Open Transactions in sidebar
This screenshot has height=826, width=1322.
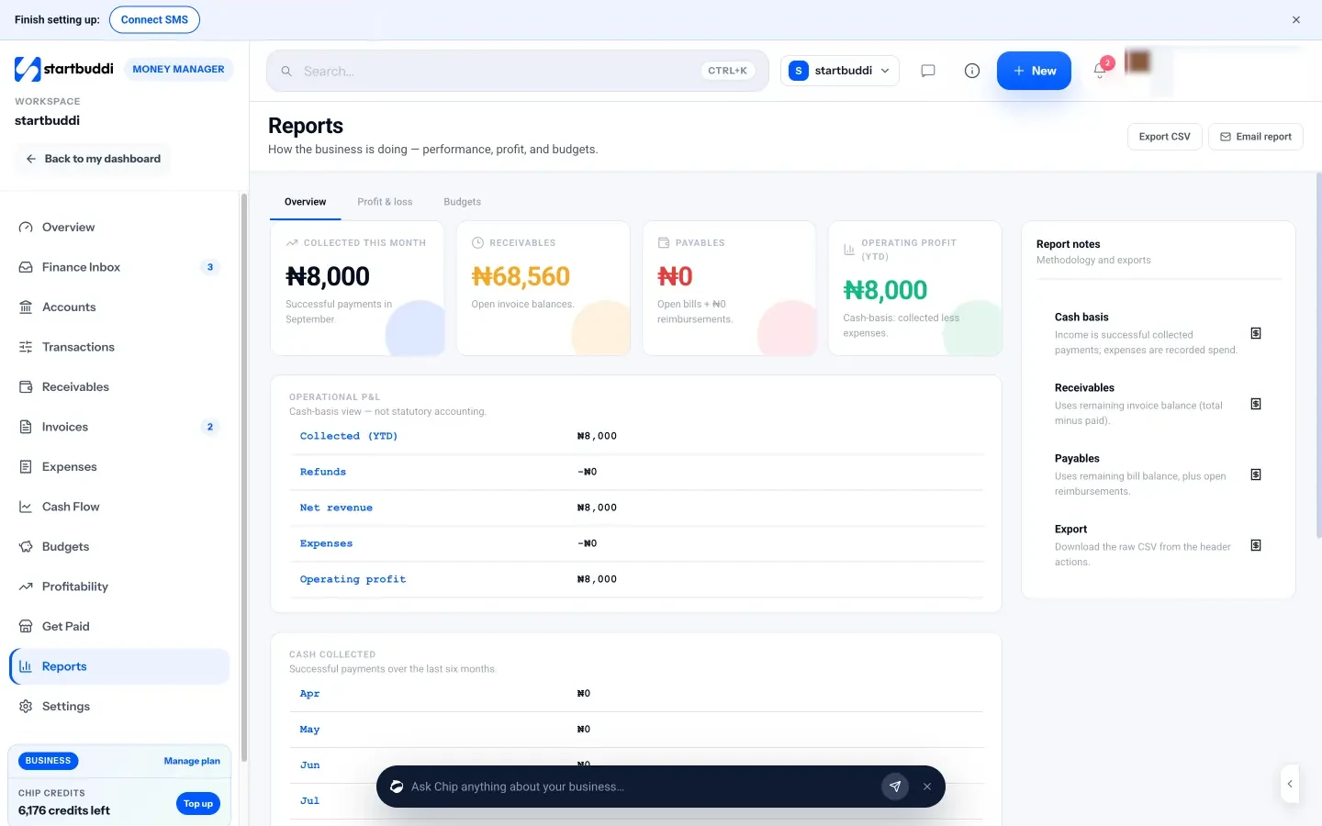click(x=119, y=347)
